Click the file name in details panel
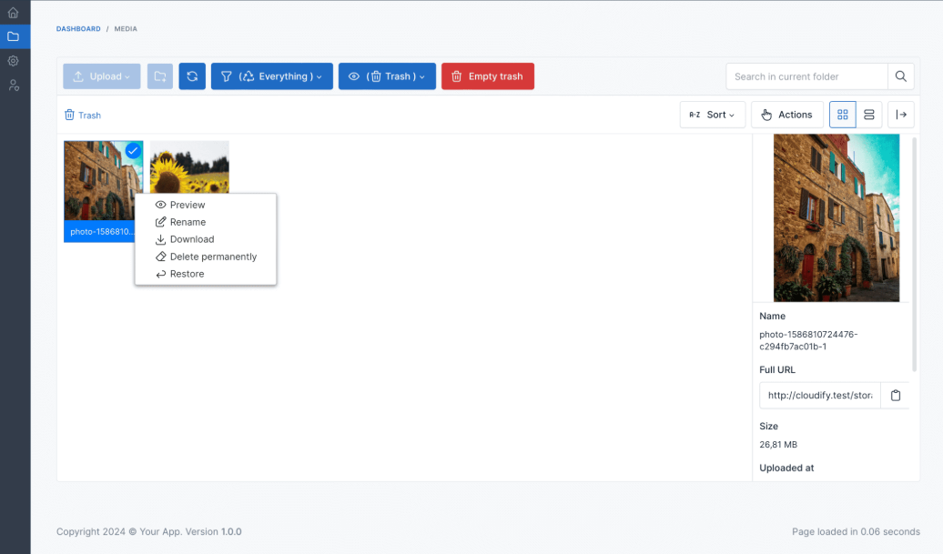The height and width of the screenshot is (554, 943). pyautogui.click(x=808, y=340)
